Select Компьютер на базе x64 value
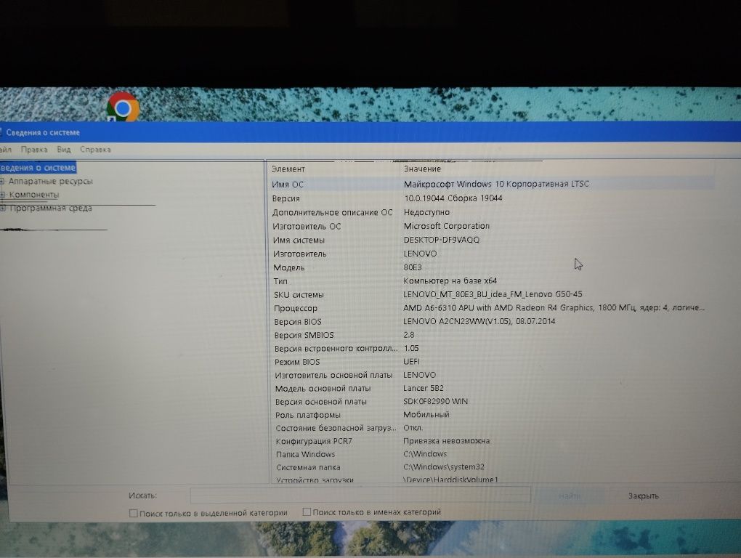This screenshot has height=558, width=741. point(450,280)
